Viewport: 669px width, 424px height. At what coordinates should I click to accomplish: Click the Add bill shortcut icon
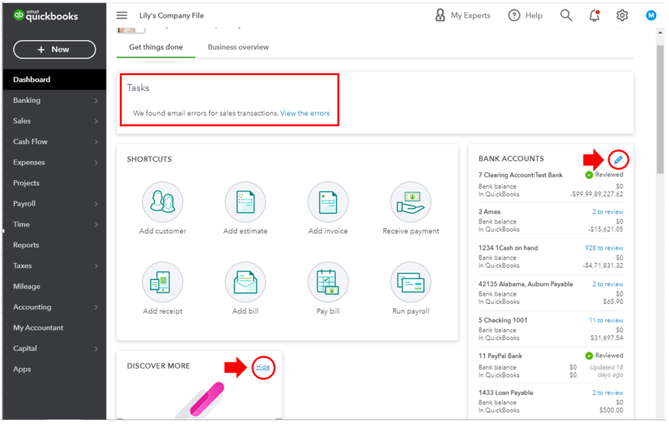[245, 282]
